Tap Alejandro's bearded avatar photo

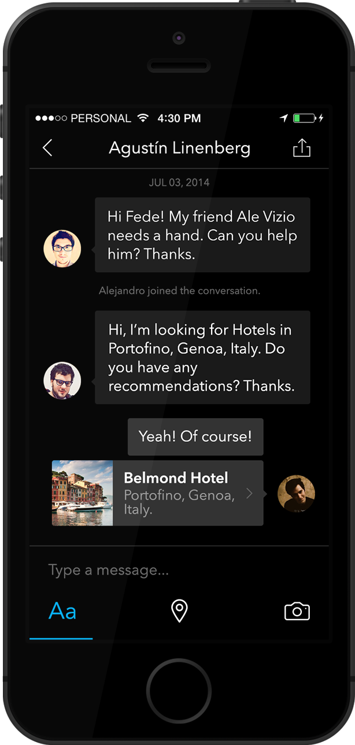tap(62, 380)
